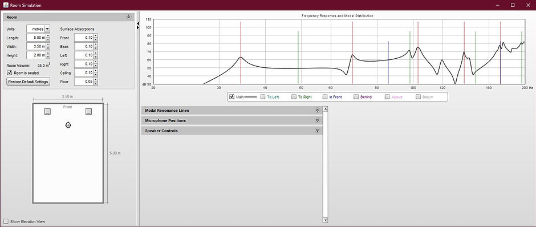This screenshot has width=536, height=227.
Task: Maximize the Room Simulation window
Action: point(513,5)
